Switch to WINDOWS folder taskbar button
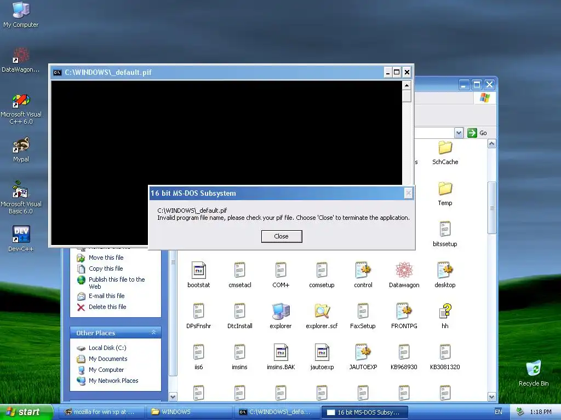 coord(190,412)
